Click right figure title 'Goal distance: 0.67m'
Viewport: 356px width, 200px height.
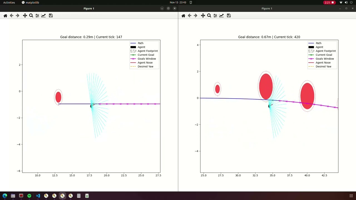tap(255, 37)
